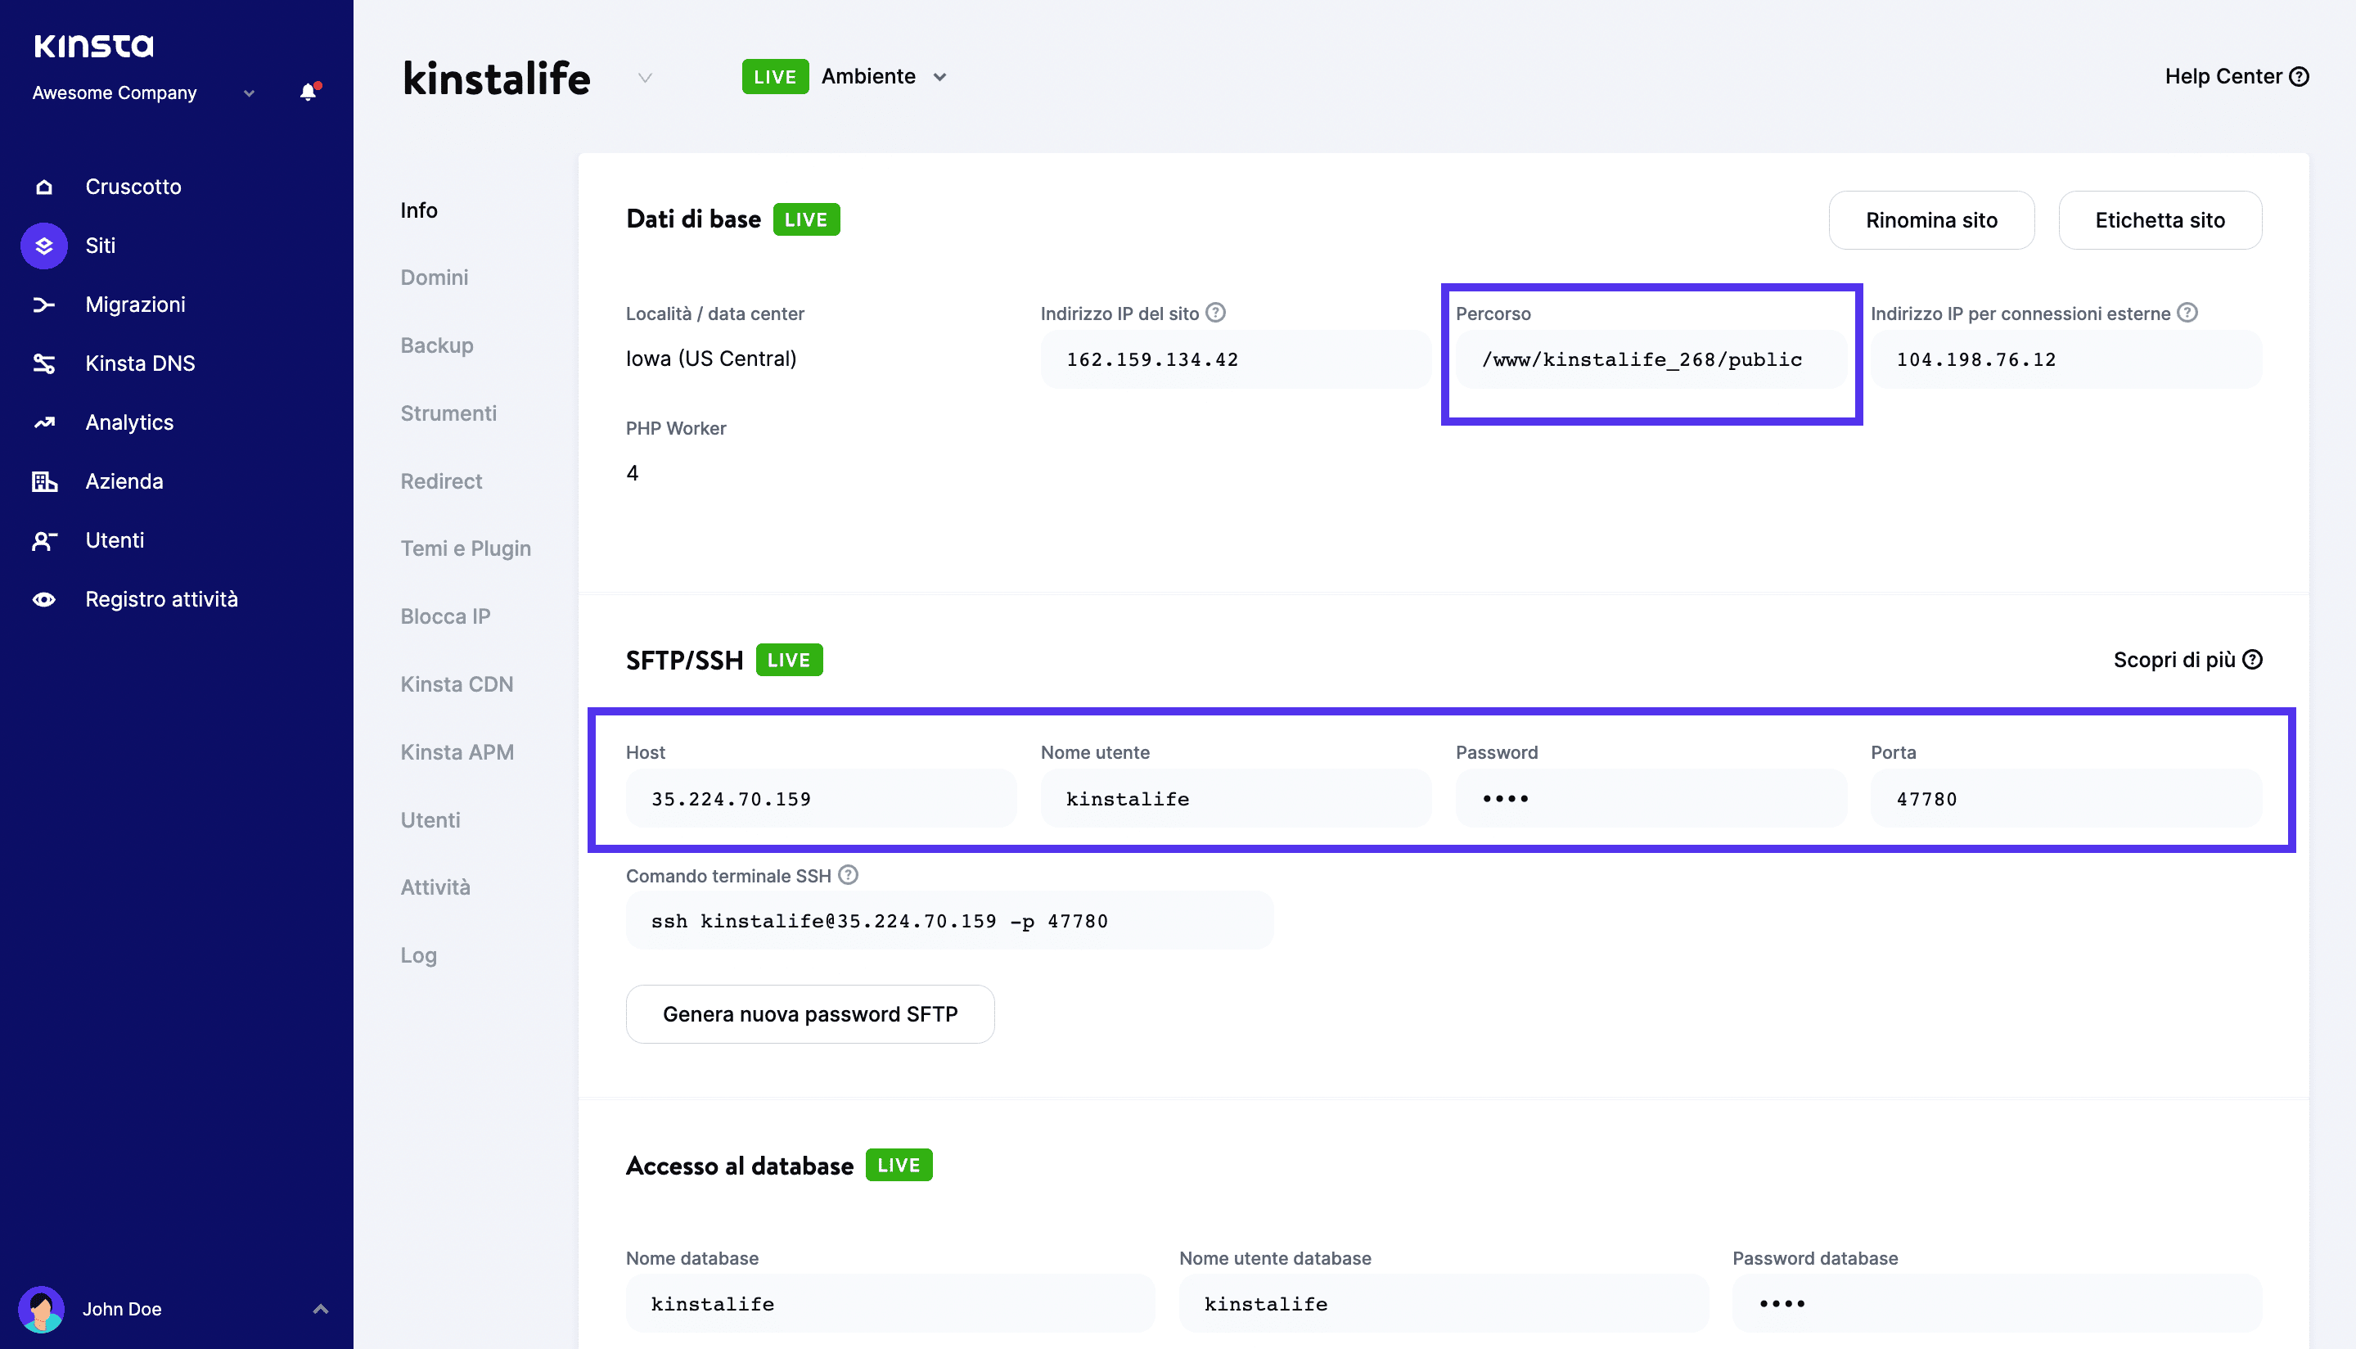Select the Utenti sidebar icon

pyautogui.click(x=43, y=540)
